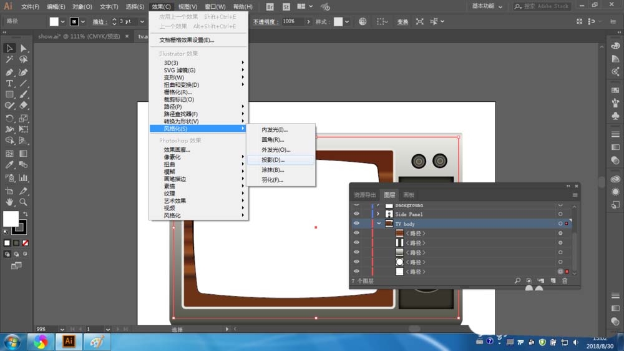Viewport: 624px width, 351px height.
Task: Toggle visibility of Side Panel layer
Action: (x=356, y=214)
